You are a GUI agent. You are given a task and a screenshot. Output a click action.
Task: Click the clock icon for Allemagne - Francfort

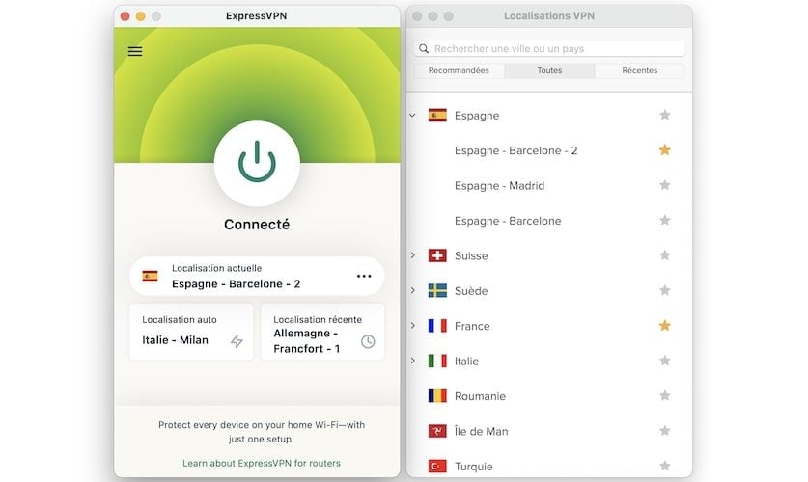368,341
